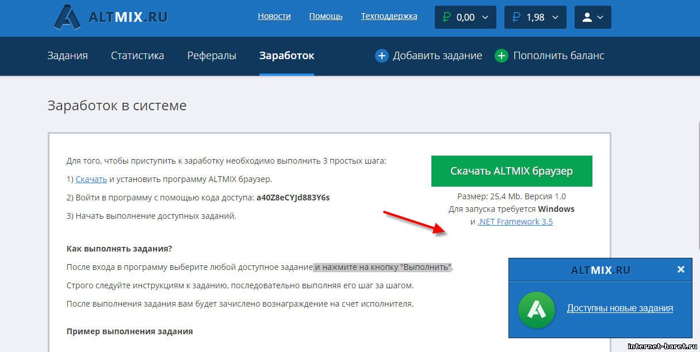Click the access code a40Z8eCYJd883Y6s
This screenshot has height=352, width=700.
coord(293,198)
